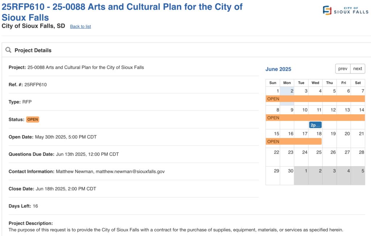371x236 pixels.
Task: Select the OPEN bar in the June 15 week
Action: (293, 142)
